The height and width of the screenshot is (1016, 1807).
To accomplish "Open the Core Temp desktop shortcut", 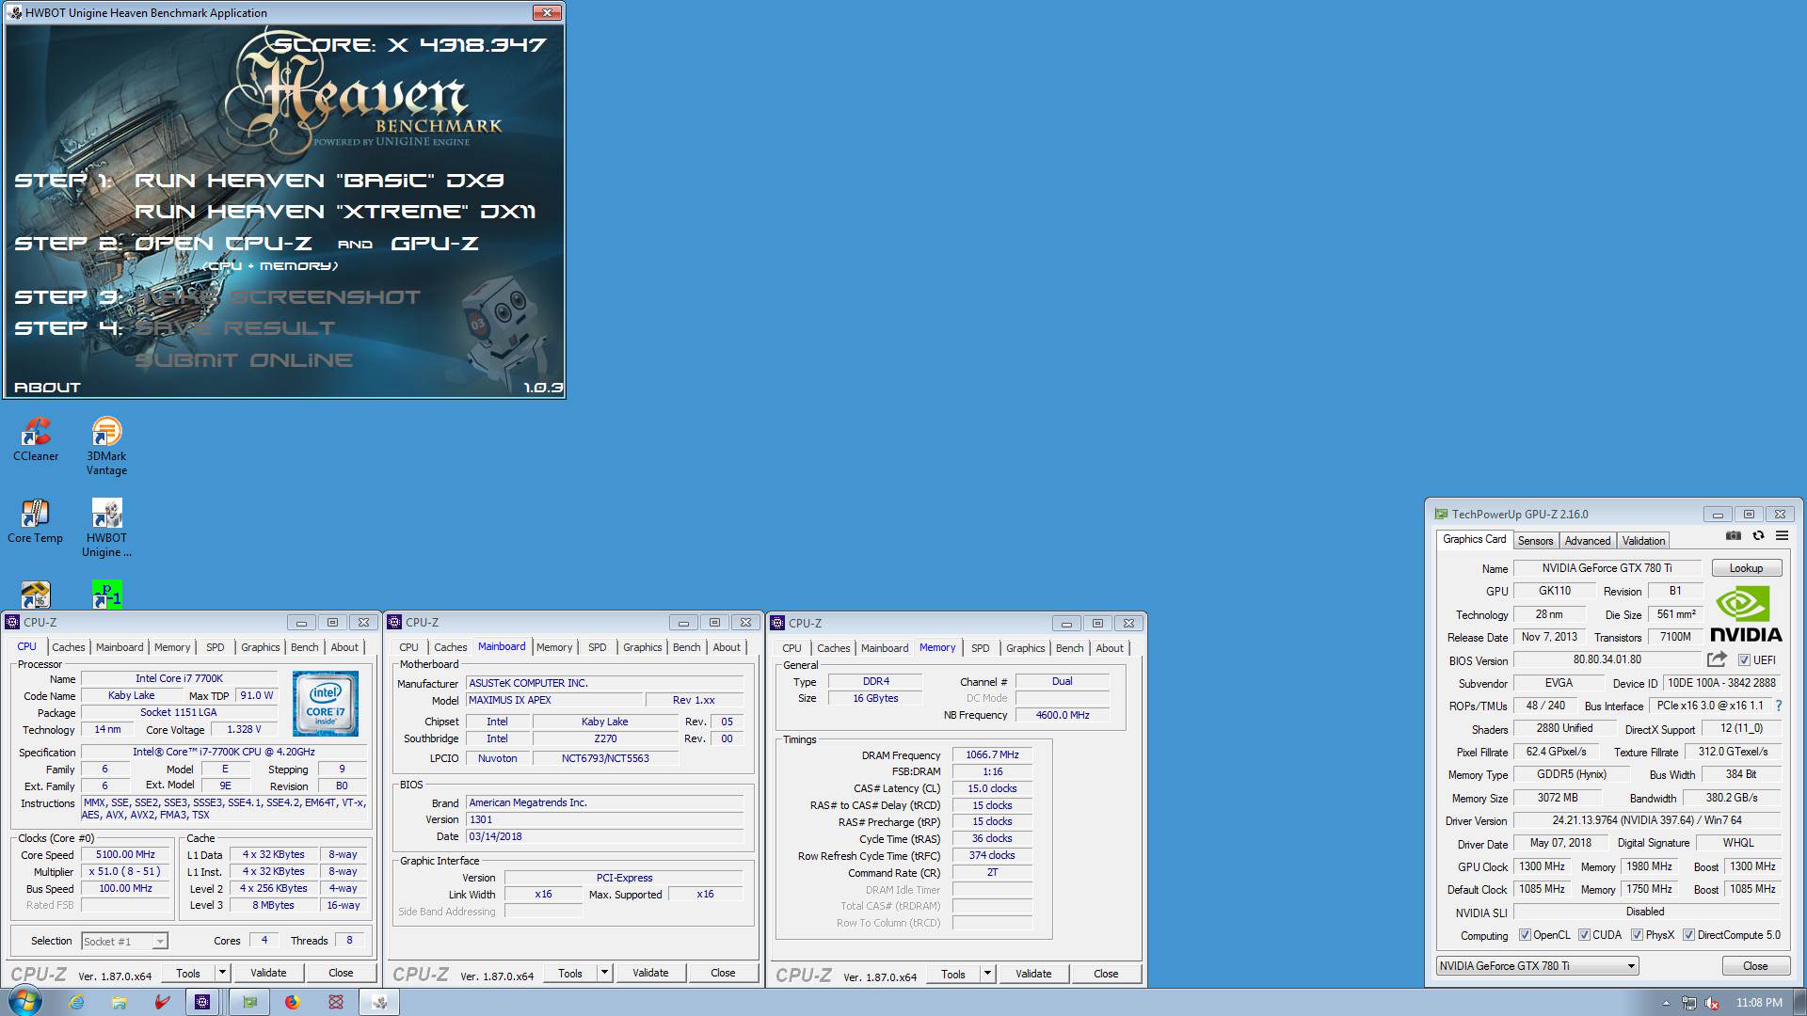I will coord(36,521).
